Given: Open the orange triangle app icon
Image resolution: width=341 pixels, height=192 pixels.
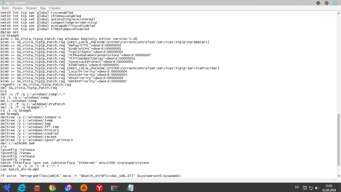Looking at the screenshot, I should 84,187.
